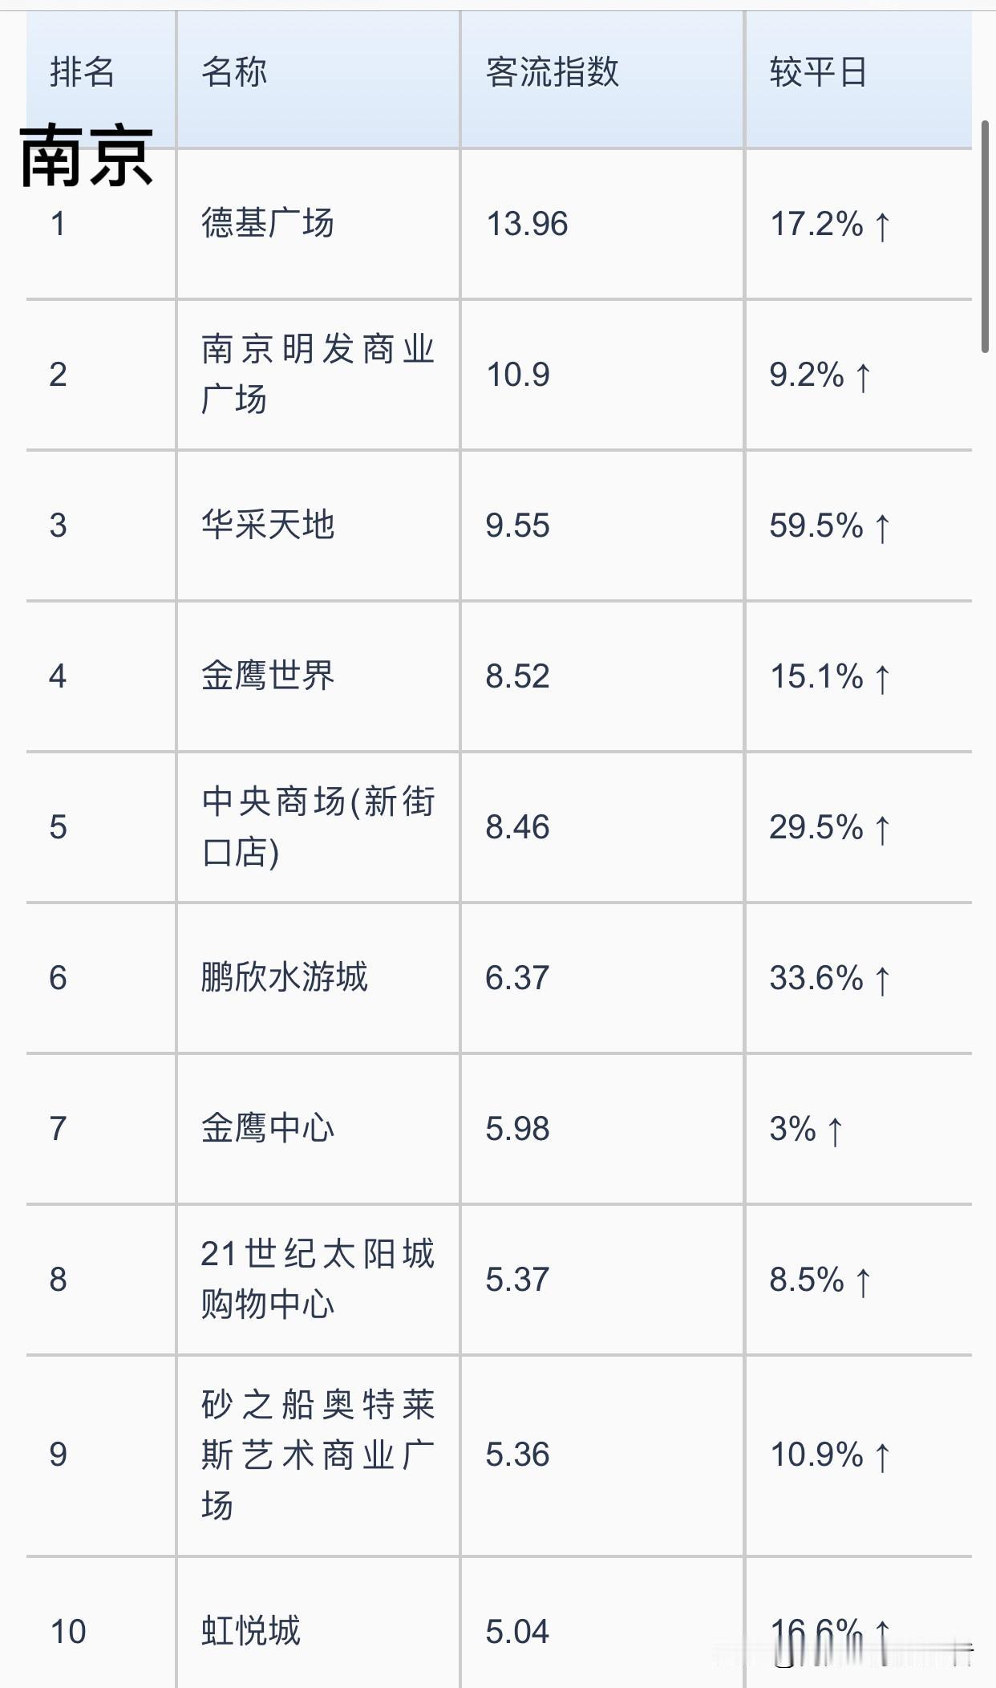This screenshot has height=1688, width=996.
Task: Click the 较平日 column header
Action: [818, 72]
